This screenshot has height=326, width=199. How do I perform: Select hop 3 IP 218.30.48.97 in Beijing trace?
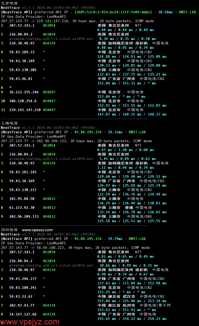[x=22, y=43]
